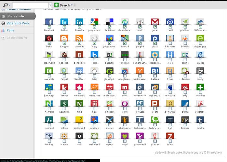Click the evernote icon
The height and width of the screenshot is (162, 227).
click(49, 71)
